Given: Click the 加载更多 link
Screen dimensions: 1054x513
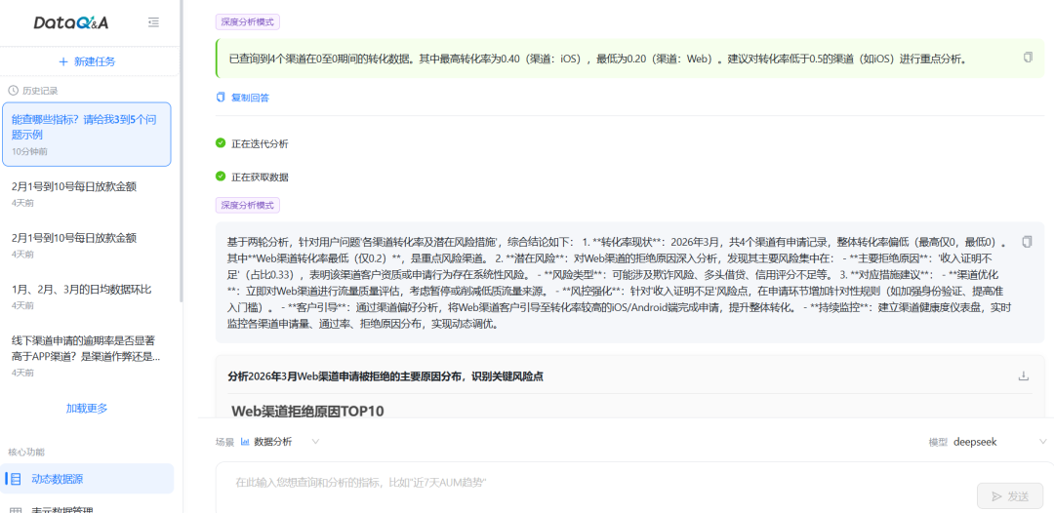Looking at the screenshot, I should (87, 409).
